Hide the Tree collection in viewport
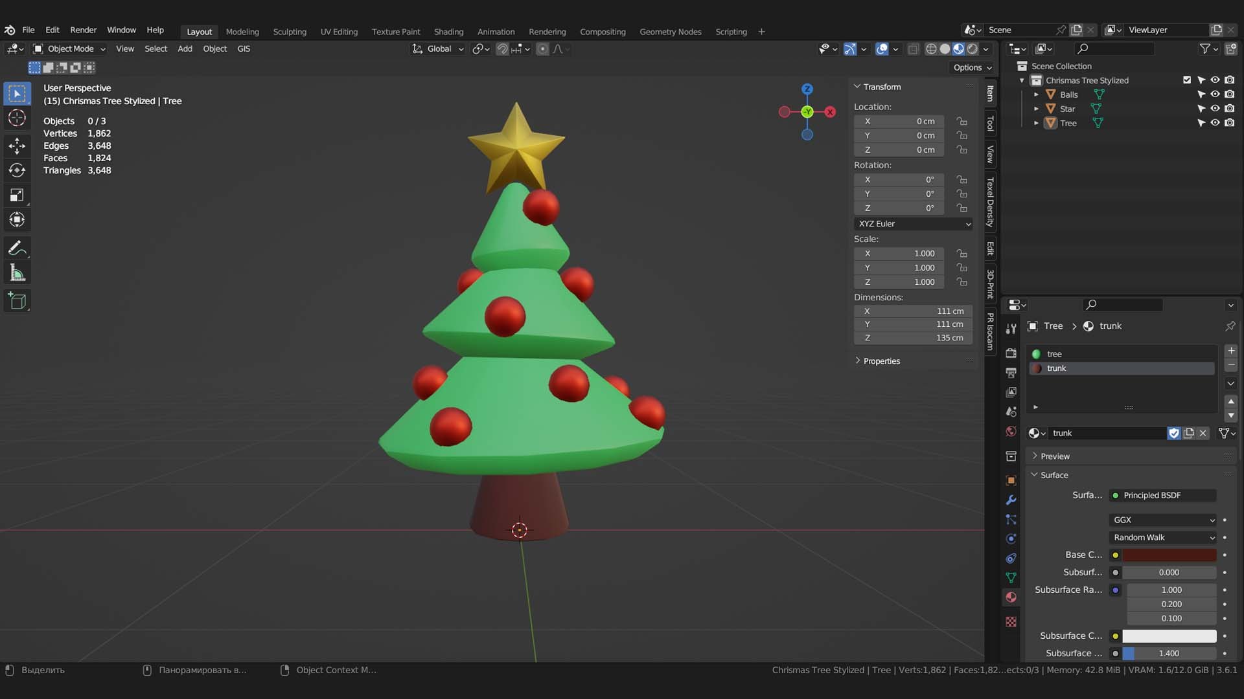1244x699 pixels. 1215,123
